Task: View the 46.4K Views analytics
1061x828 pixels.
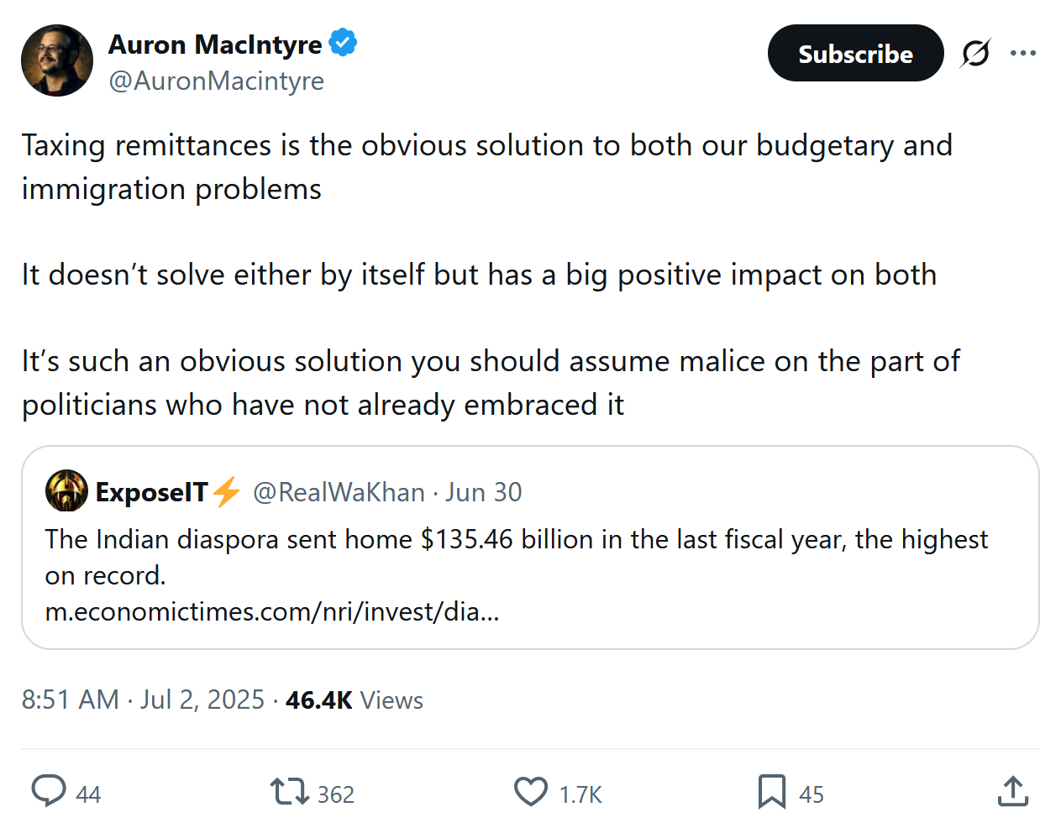Action: 355,700
